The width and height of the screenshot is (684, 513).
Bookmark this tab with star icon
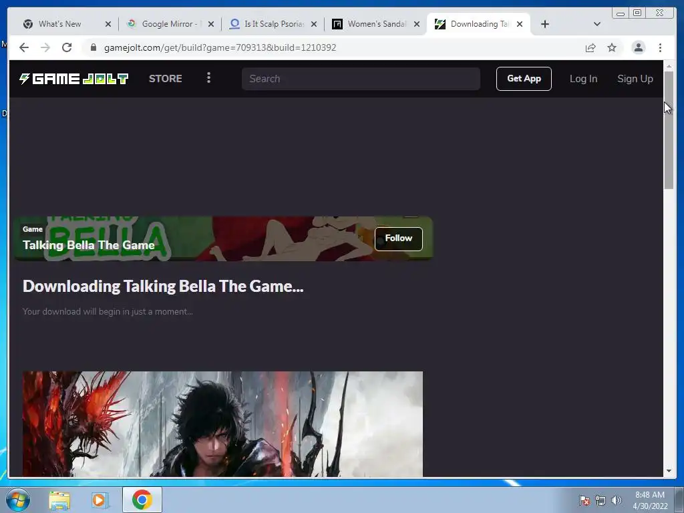612,47
